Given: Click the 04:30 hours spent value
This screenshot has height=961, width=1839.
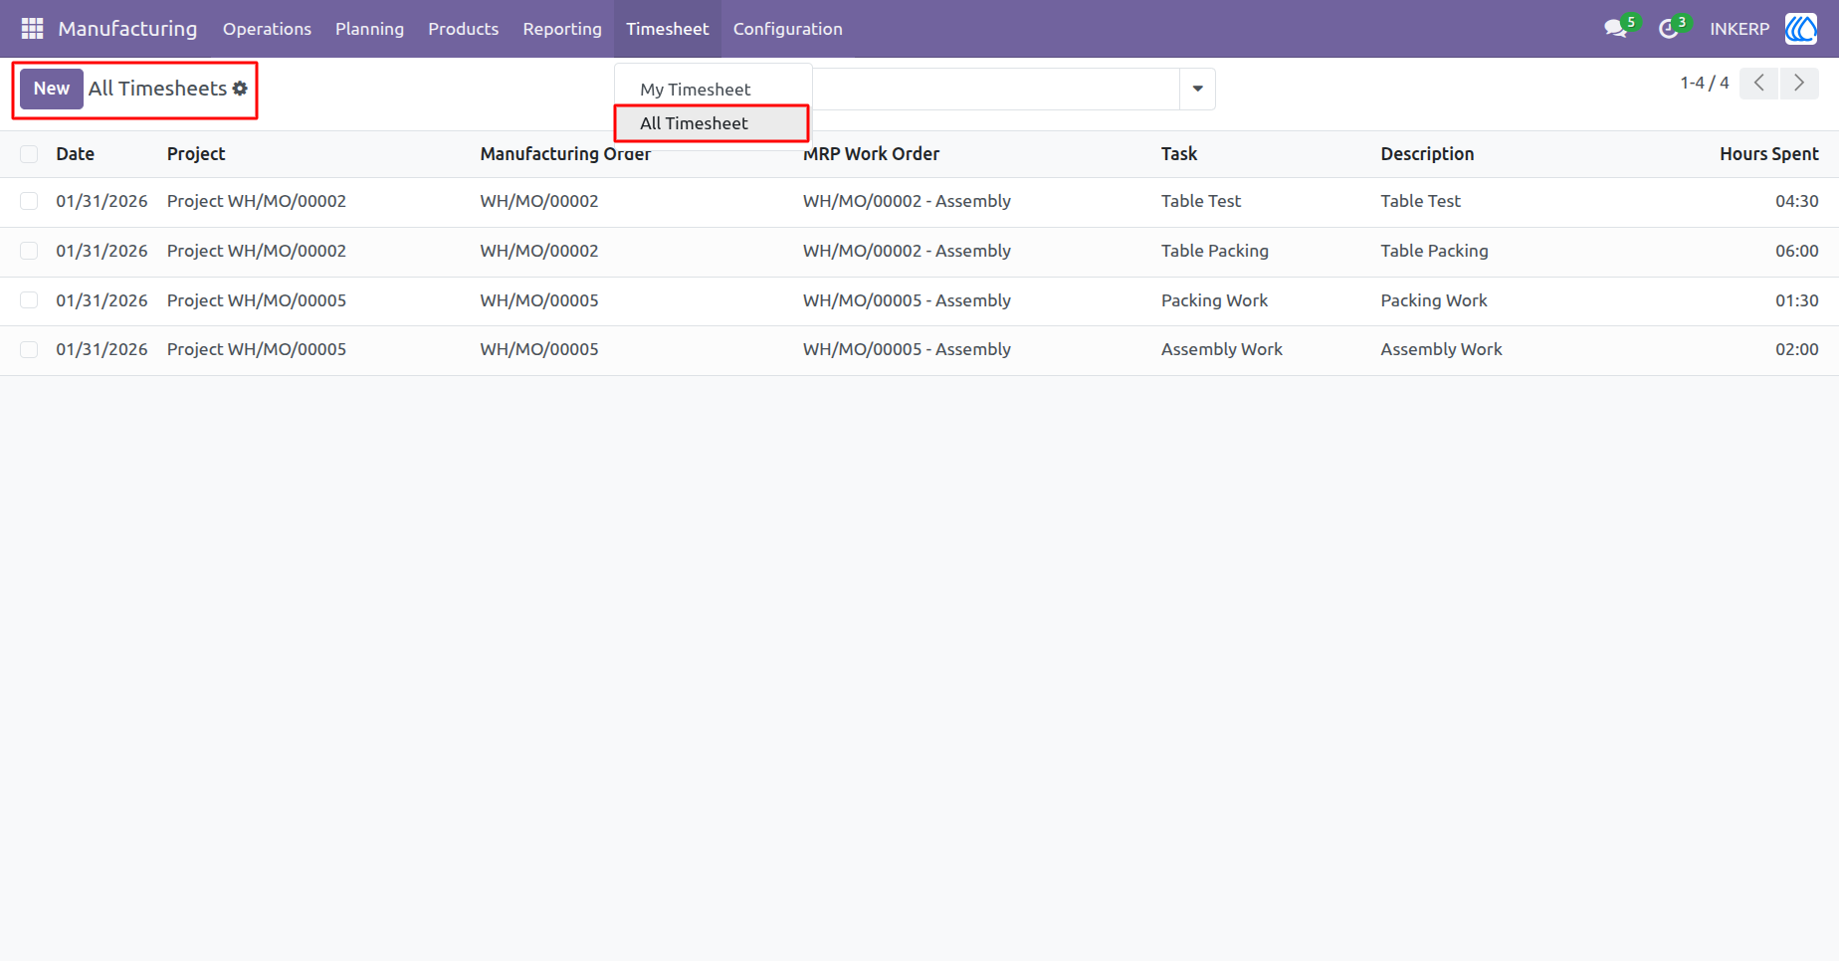Looking at the screenshot, I should click(x=1796, y=201).
